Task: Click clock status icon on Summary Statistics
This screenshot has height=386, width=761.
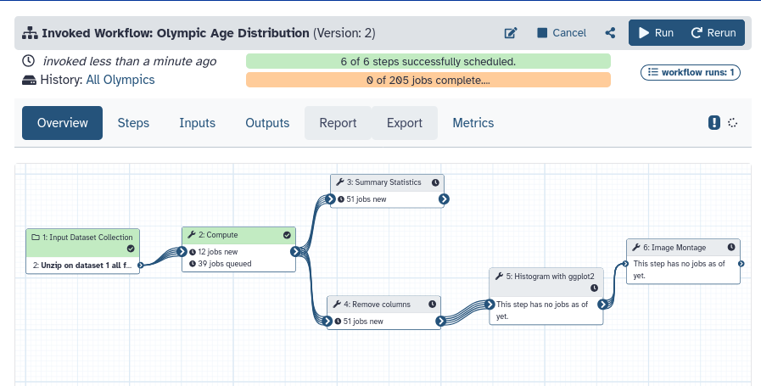Action: (x=435, y=182)
